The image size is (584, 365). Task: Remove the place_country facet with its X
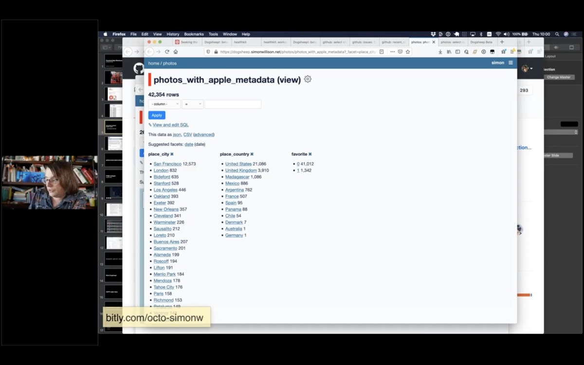[x=252, y=154]
